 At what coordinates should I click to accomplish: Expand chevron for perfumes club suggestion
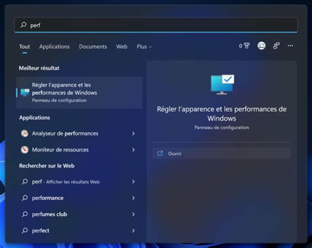(134, 214)
